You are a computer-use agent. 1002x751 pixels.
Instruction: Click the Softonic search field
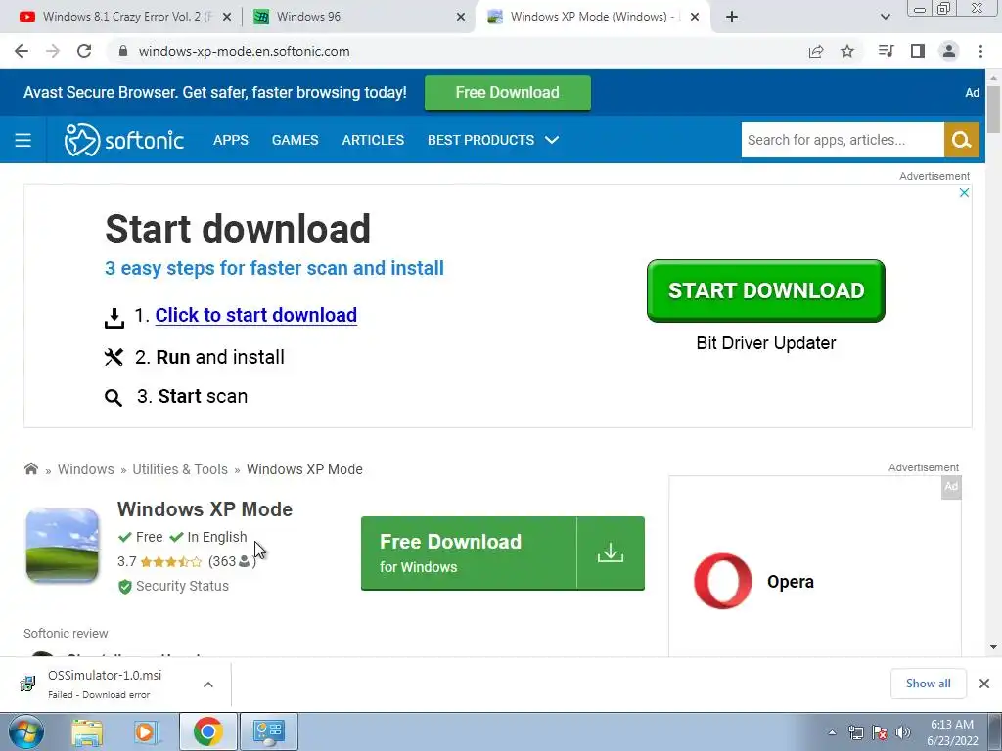point(843,140)
